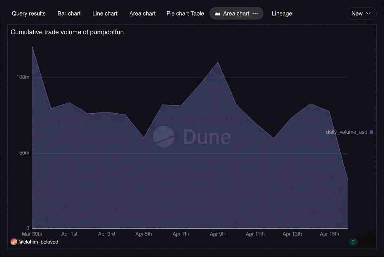Click the area chart icon in active tab
Screen dimensions: 384x257
(217, 13)
